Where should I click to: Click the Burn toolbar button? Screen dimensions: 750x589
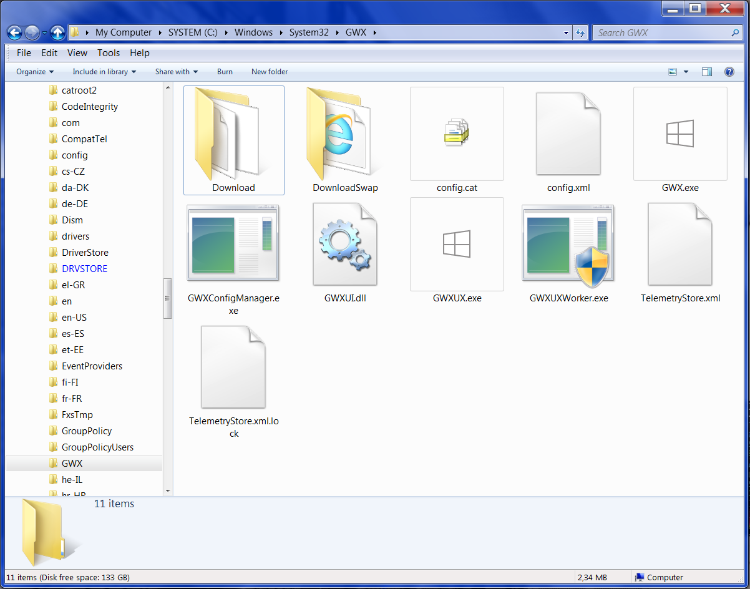coord(225,72)
